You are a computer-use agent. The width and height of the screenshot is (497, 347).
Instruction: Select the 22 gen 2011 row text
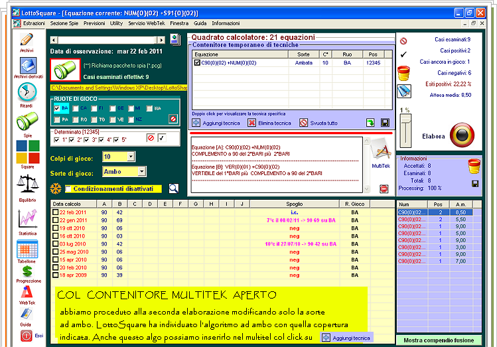coord(73,220)
